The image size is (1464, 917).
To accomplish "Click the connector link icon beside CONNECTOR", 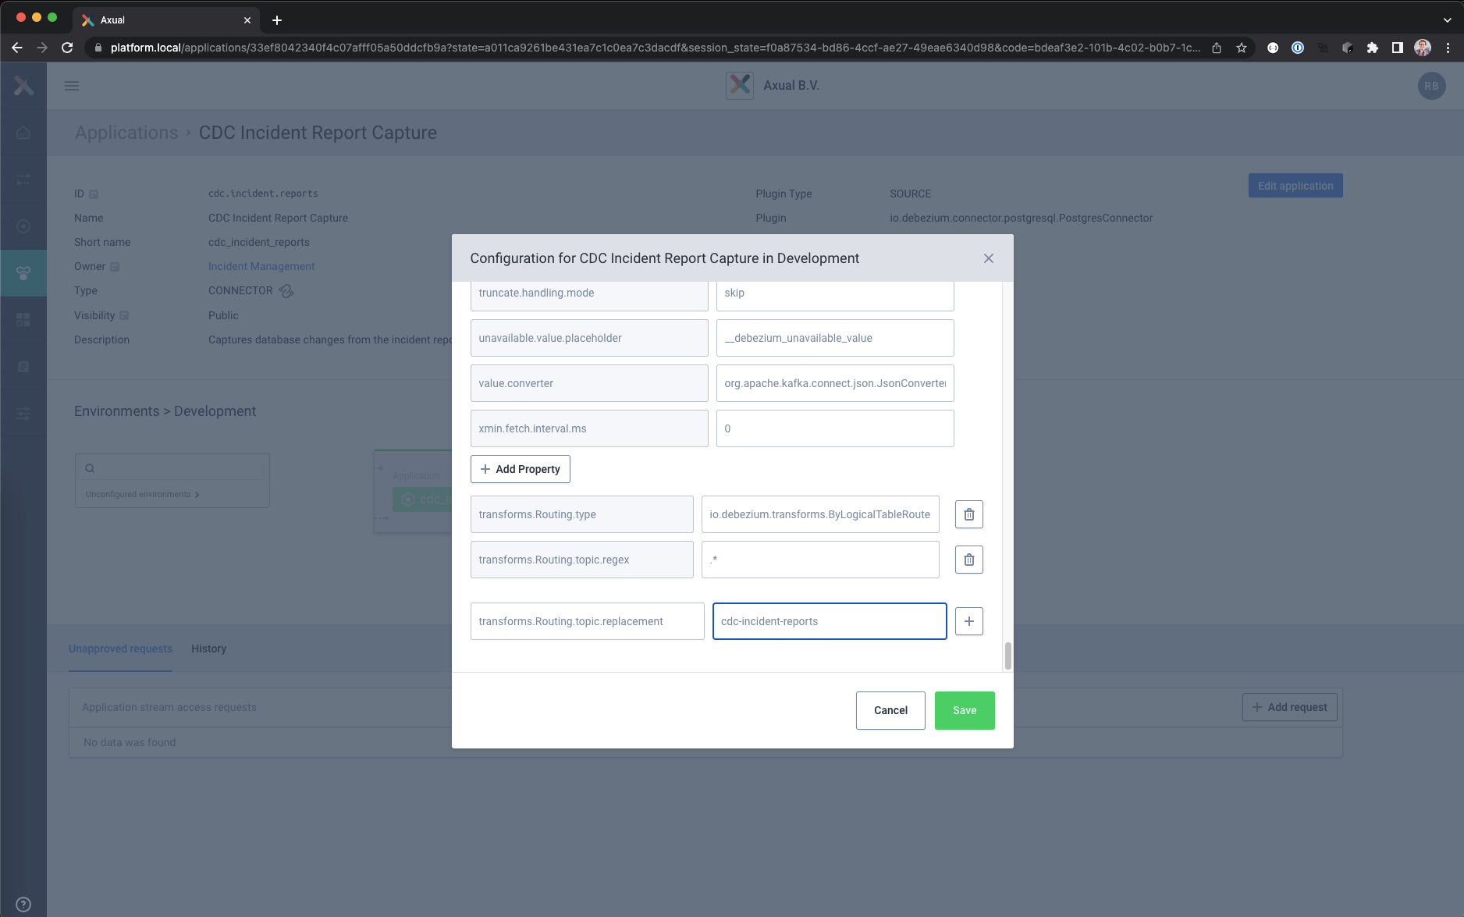I will 286,291.
